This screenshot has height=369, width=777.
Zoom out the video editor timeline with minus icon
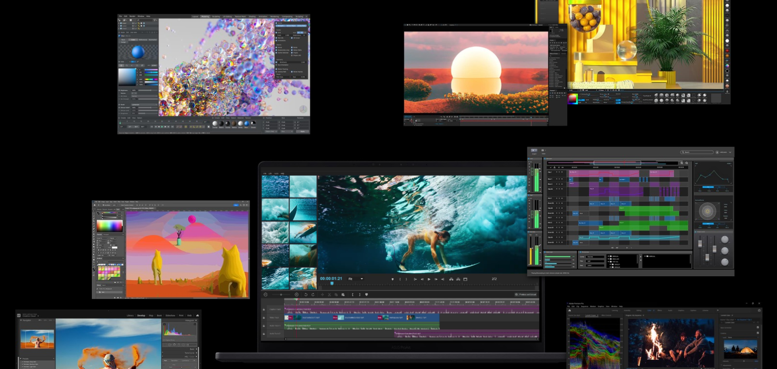coord(266,295)
